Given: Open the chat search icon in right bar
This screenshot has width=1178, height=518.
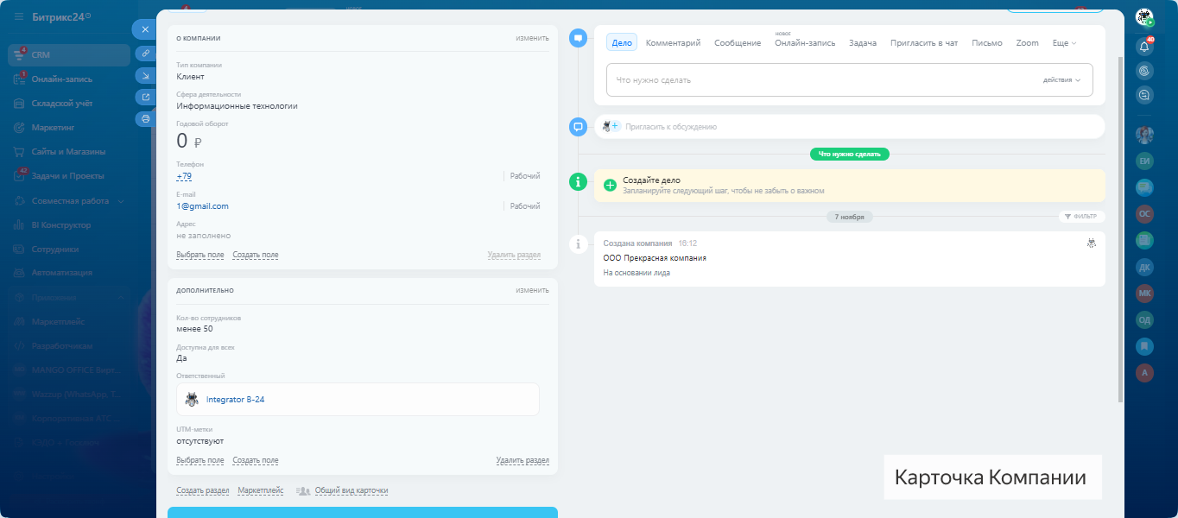Looking at the screenshot, I should click(x=1144, y=96).
